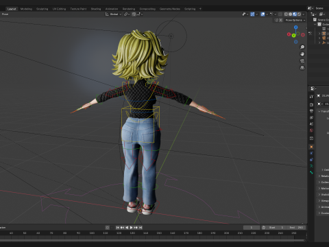Open the Object properties tab
The image size is (329, 247).
point(311,147)
